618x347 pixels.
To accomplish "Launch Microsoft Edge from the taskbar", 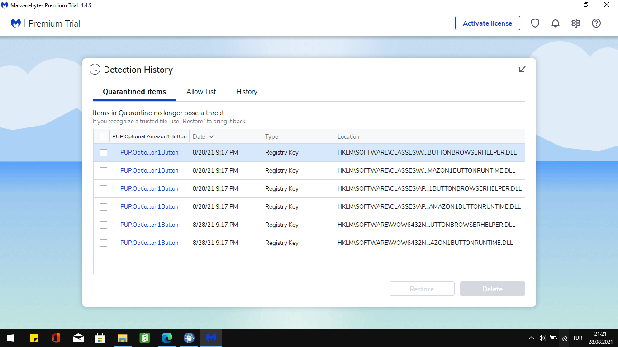I will (x=167, y=338).
